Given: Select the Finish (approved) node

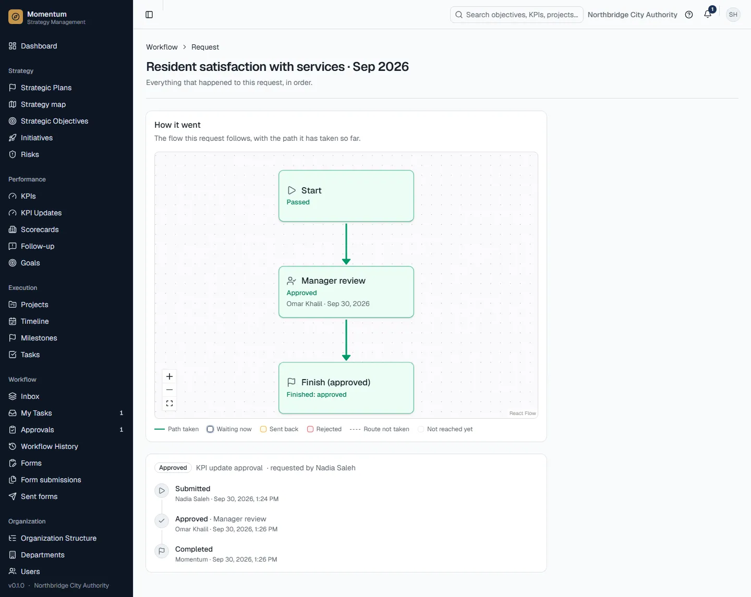Looking at the screenshot, I should point(346,388).
